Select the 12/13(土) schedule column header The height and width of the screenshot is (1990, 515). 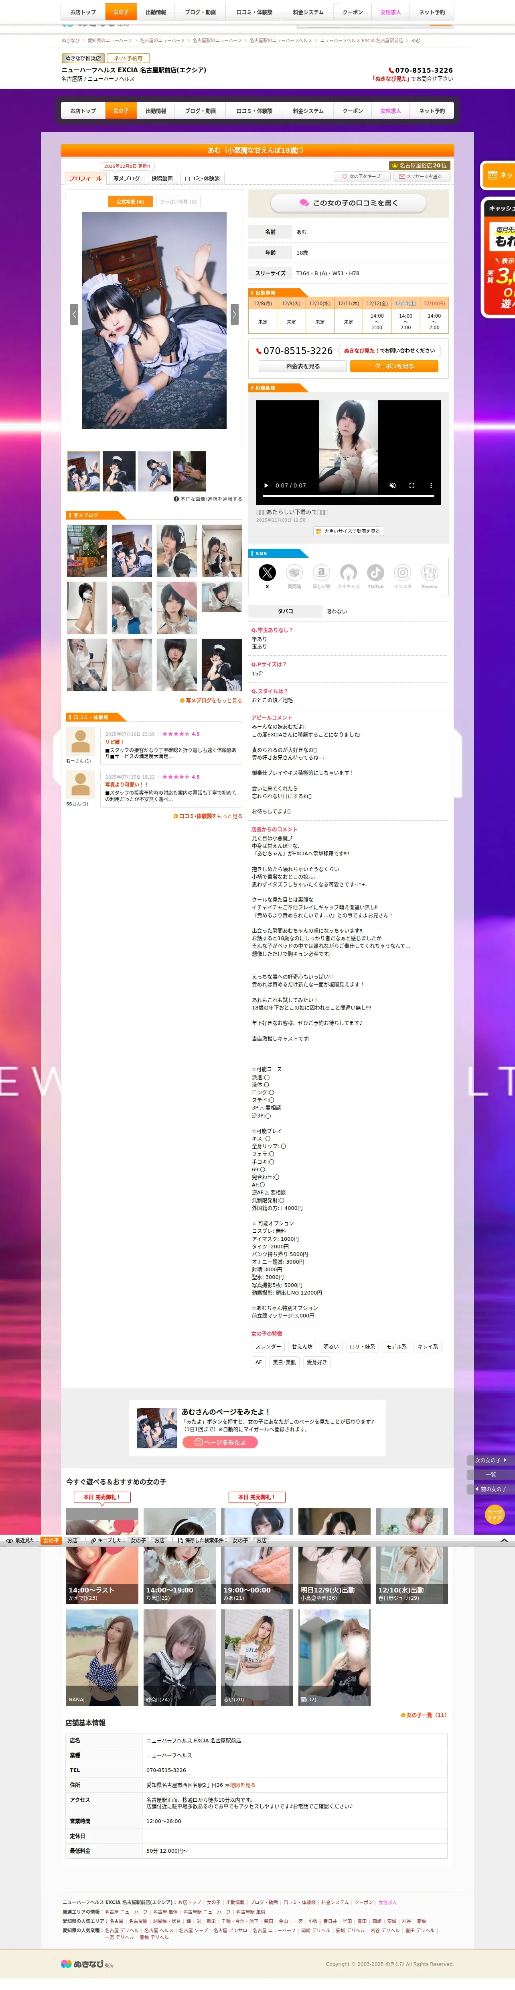pyautogui.click(x=406, y=304)
